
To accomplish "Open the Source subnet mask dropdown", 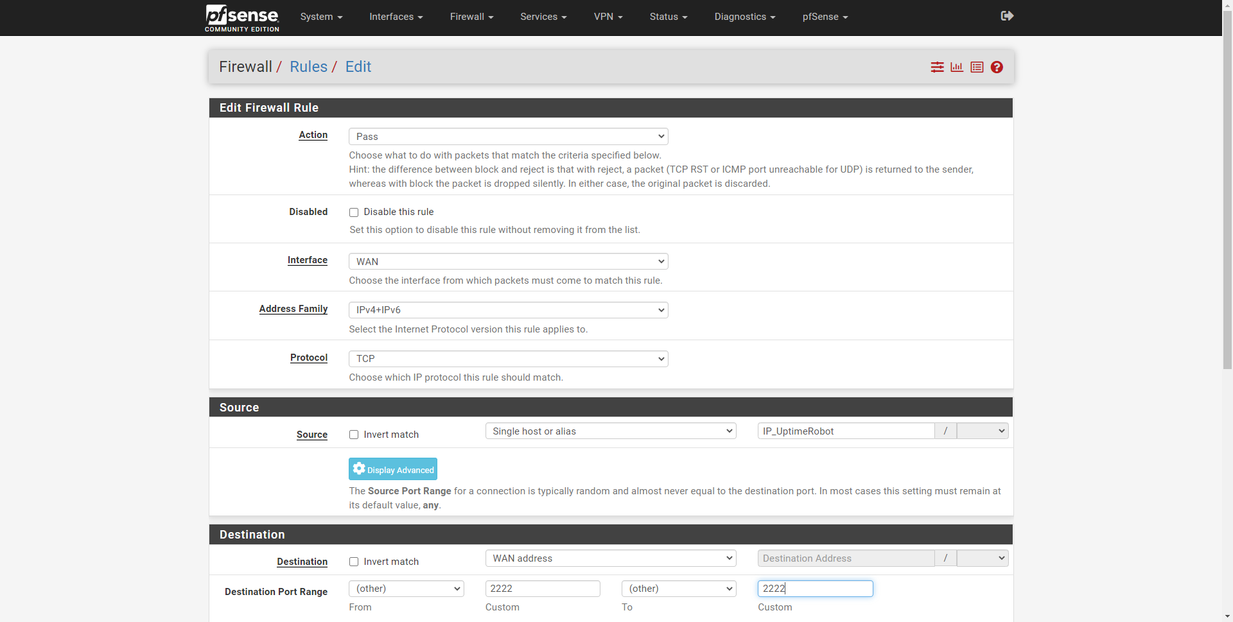I will tap(983, 431).
